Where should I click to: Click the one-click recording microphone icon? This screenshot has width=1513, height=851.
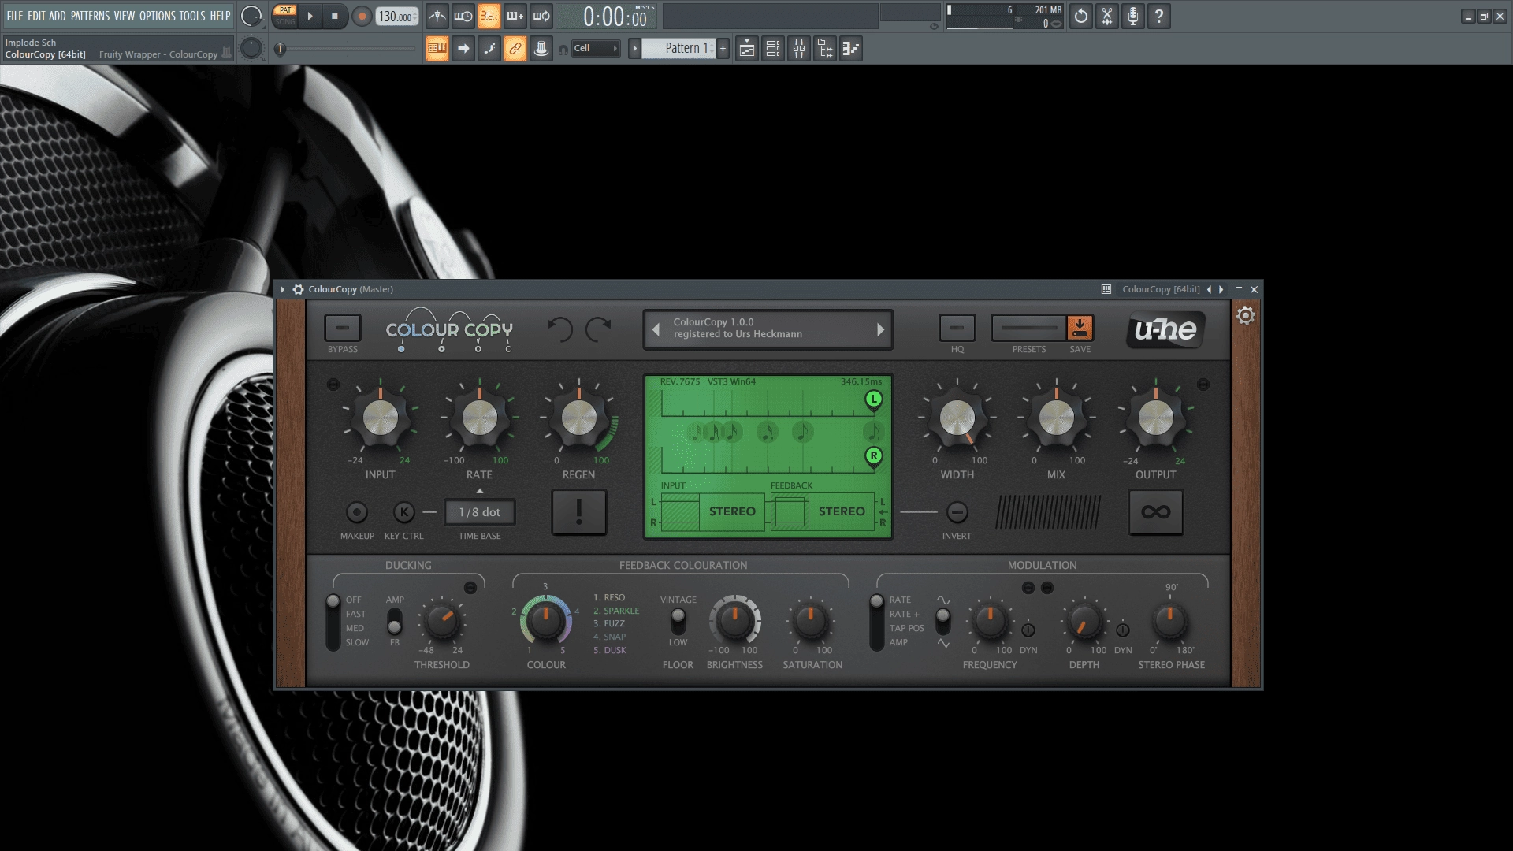click(1133, 16)
